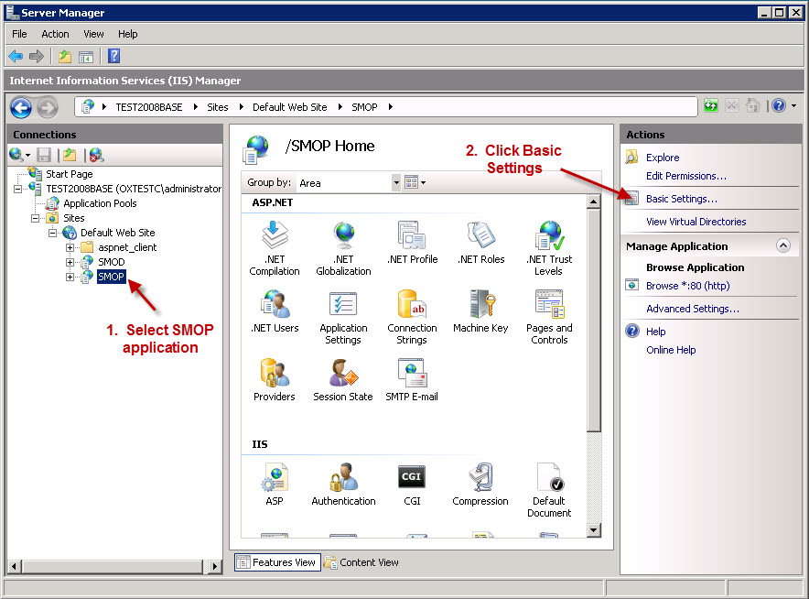Viewport: 809px width, 599px height.
Task: Open the .NET Globalization feature
Action: click(343, 248)
